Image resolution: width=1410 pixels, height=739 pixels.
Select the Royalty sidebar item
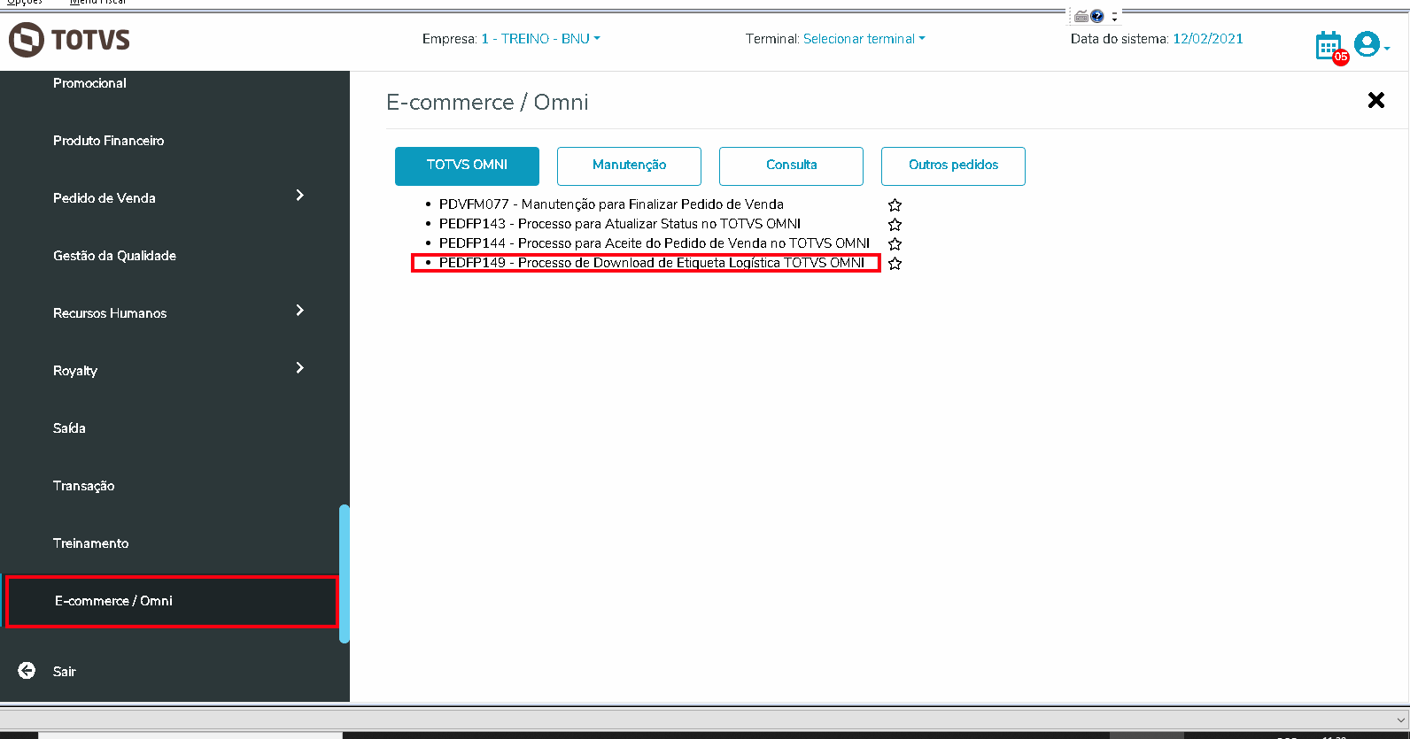click(x=75, y=371)
